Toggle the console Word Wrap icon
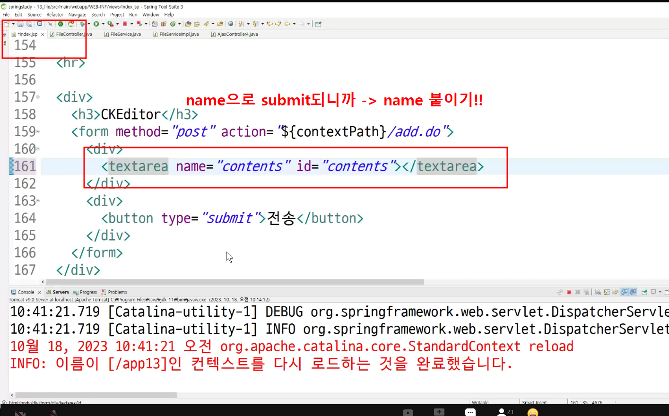669x416 pixels. pos(616,292)
